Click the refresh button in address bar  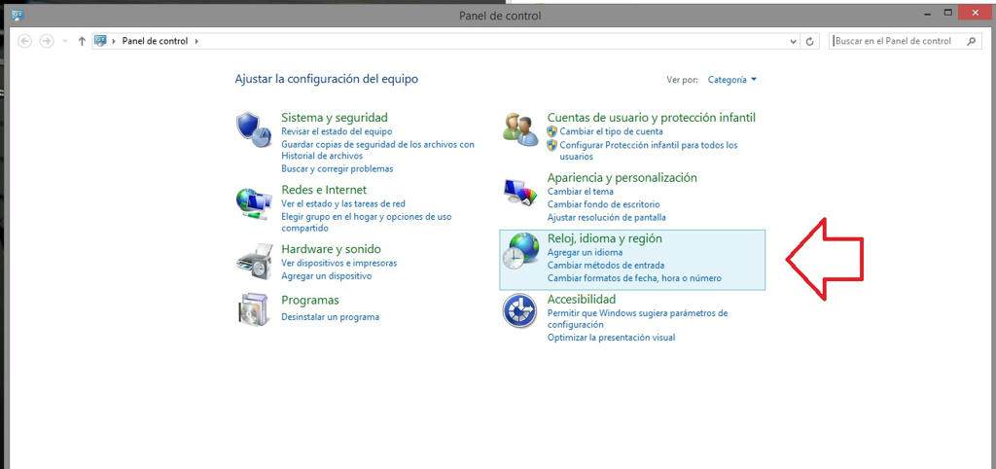[809, 41]
